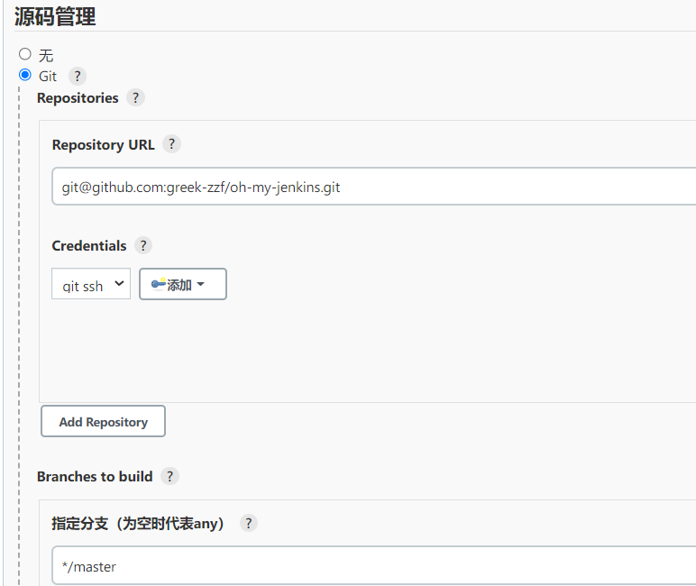Open Credentials help question mark
The width and height of the screenshot is (696, 586).
(x=142, y=245)
